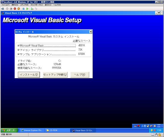Uncheck the サンプル アプリケーション checkbox
164x137 pixels.
click(x=18, y=54)
